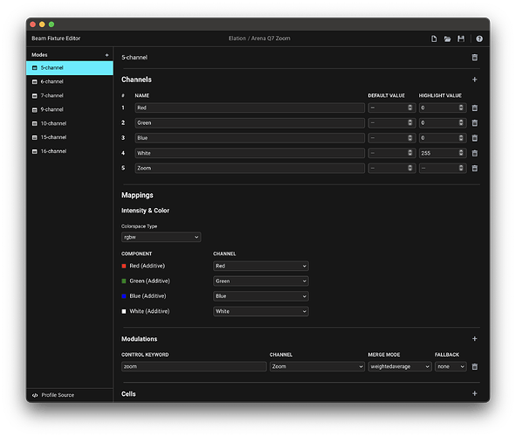Screen dimensions: 516x437
Task: Add a cell with the plus icon
Action: [475, 393]
